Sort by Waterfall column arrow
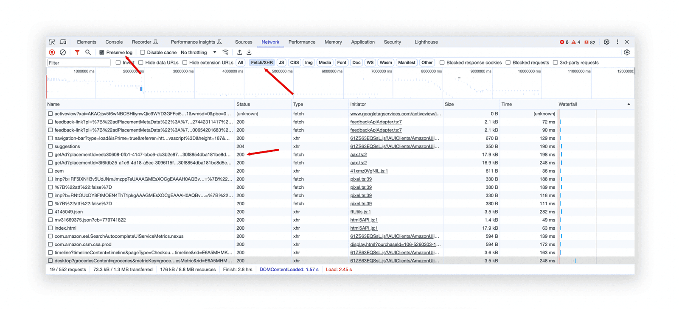679x309 pixels. [x=628, y=104]
